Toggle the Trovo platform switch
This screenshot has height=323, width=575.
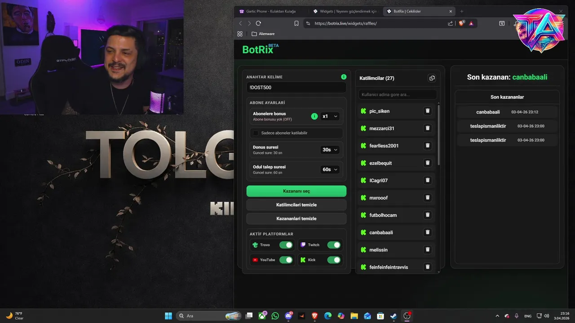pyautogui.click(x=286, y=245)
